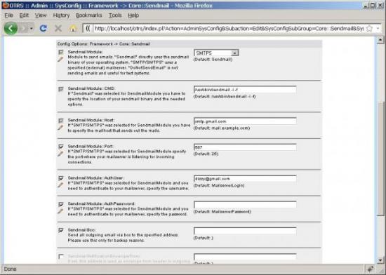Open the History menu
The image size is (386, 275).
point(61,15)
